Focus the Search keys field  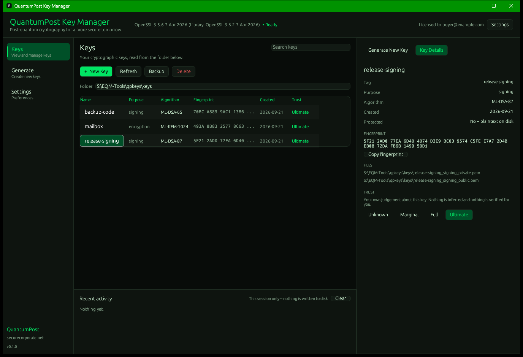click(x=311, y=47)
